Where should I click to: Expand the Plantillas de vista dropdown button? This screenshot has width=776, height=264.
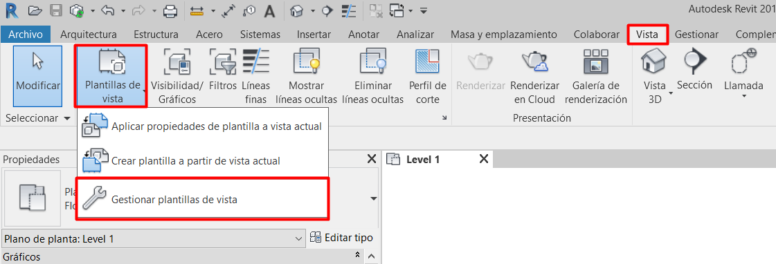pyautogui.click(x=112, y=75)
